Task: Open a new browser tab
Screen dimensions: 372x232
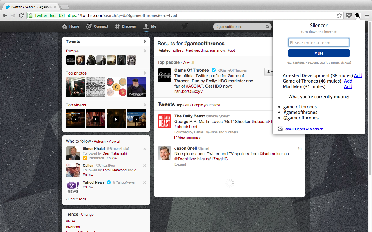Action: click(65, 7)
